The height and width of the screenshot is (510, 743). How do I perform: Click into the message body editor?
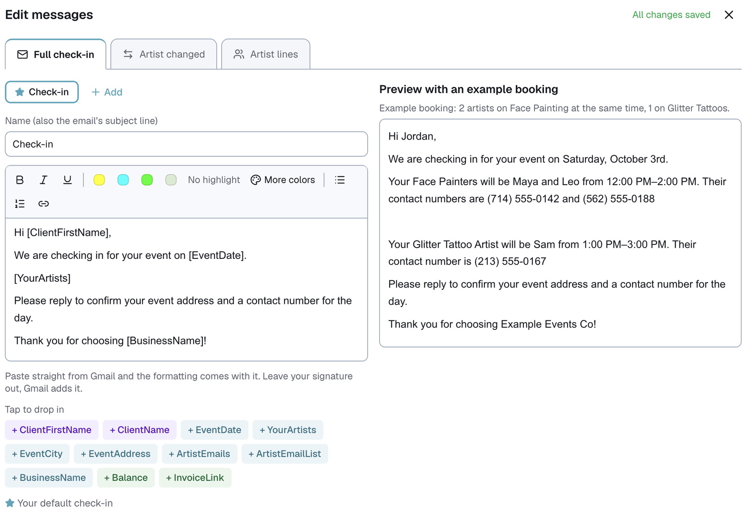click(186, 289)
